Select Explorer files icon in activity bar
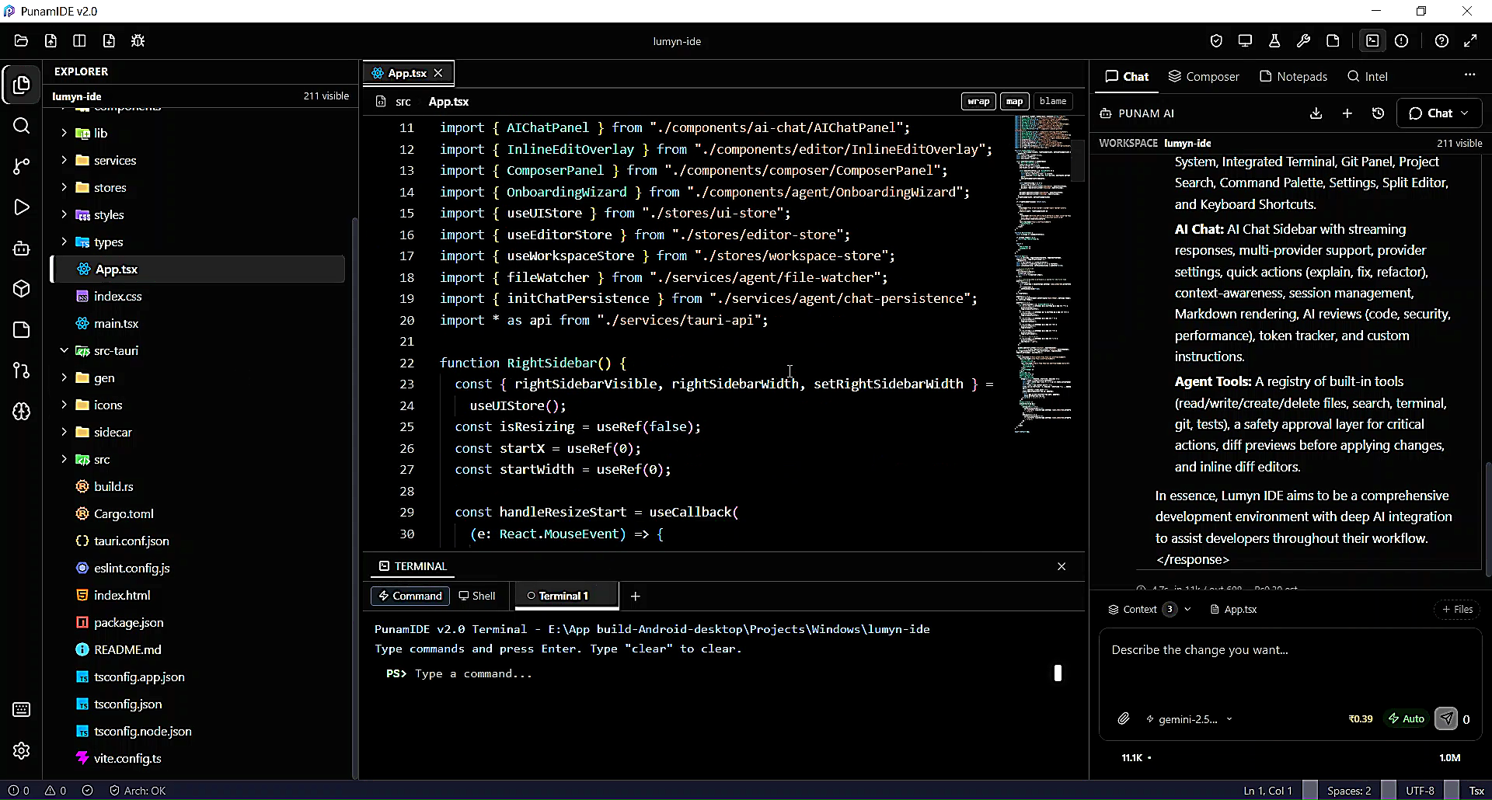The image size is (1492, 800). pyautogui.click(x=22, y=85)
